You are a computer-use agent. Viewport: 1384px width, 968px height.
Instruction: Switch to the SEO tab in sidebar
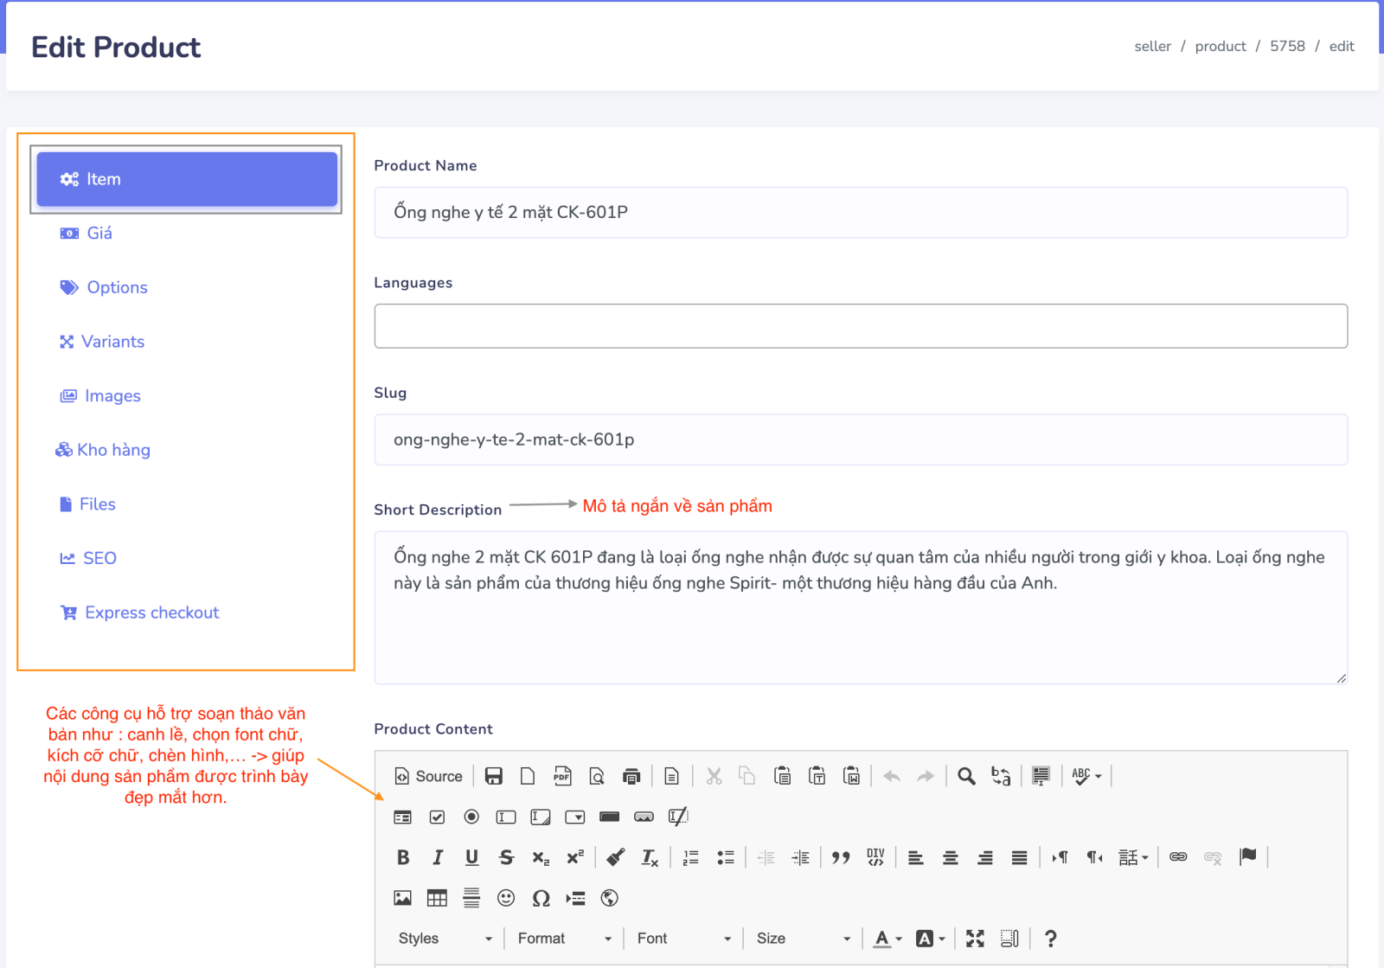99,558
